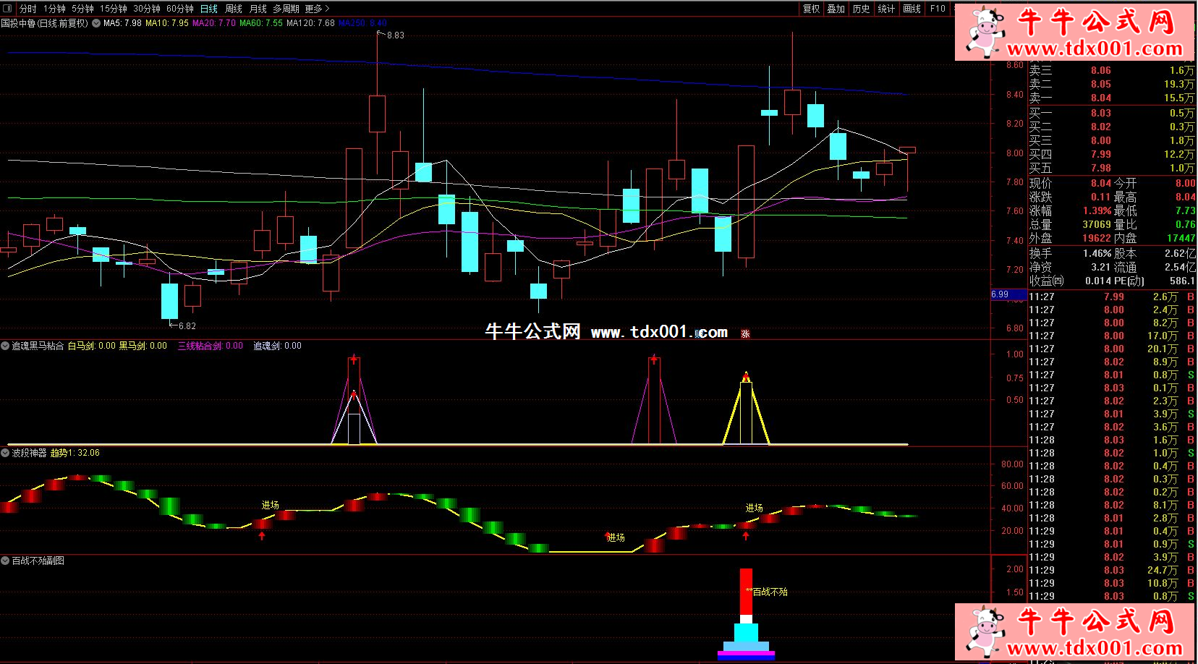Select the 卖二 8.05 order row

1112,84
